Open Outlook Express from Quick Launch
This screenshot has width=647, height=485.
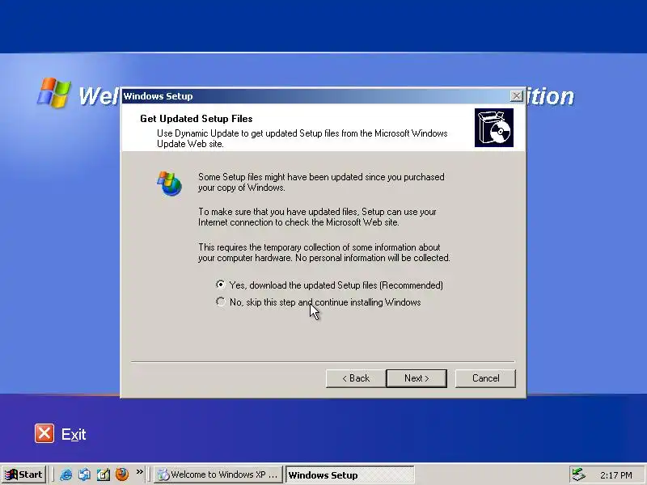85,474
